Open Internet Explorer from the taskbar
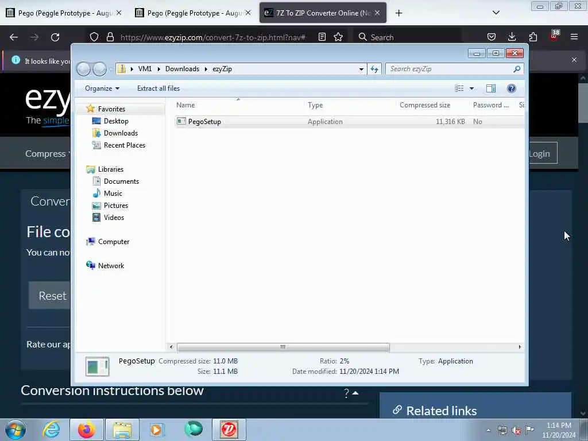 [x=51, y=430]
